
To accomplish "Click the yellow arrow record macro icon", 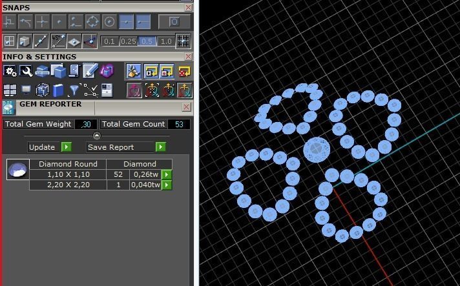I will 167,71.
